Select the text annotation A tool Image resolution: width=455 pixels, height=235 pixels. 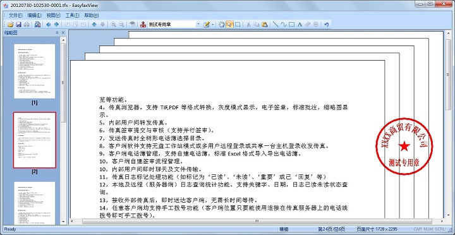(x=300, y=25)
